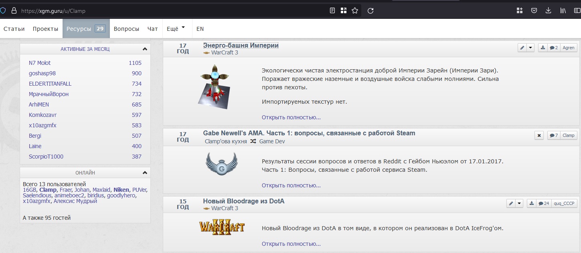Viewport: 581px width, 253px height.
Task: Go to the Статьи section
Action: click(14, 29)
